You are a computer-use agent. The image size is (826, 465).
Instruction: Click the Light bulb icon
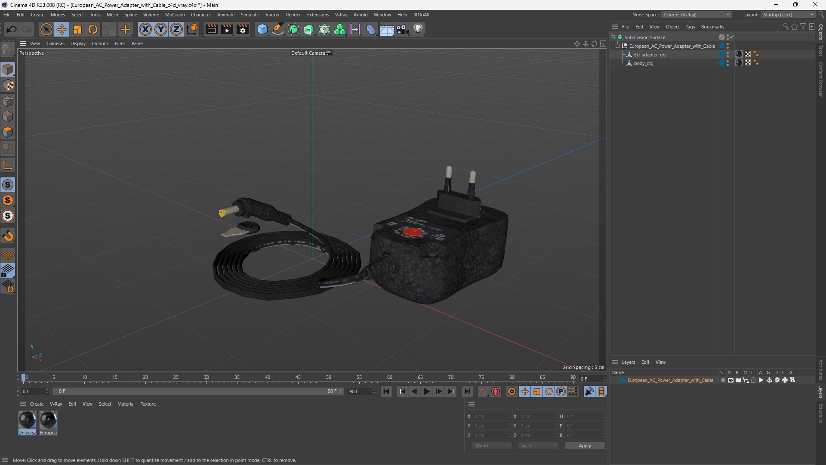pos(418,29)
